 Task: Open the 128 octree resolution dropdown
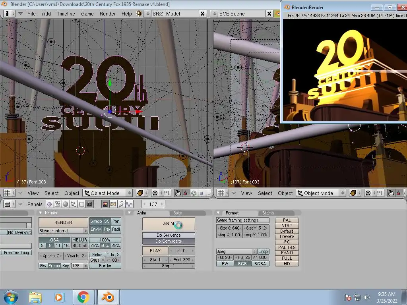79,266
